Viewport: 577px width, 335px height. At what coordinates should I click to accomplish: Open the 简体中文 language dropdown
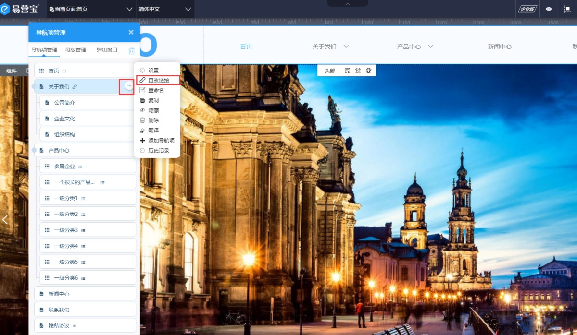(165, 9)
